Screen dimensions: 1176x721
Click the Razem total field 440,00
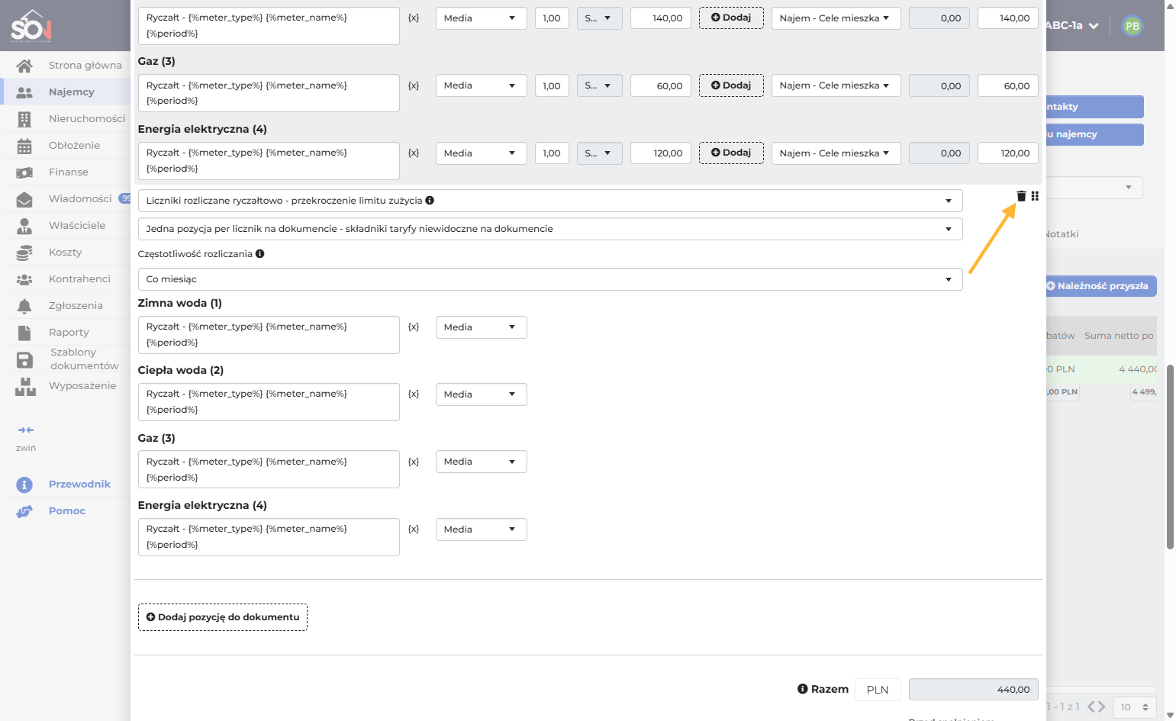[x=974, y=690]
